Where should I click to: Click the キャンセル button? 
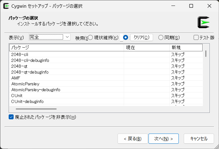[199, 138]
